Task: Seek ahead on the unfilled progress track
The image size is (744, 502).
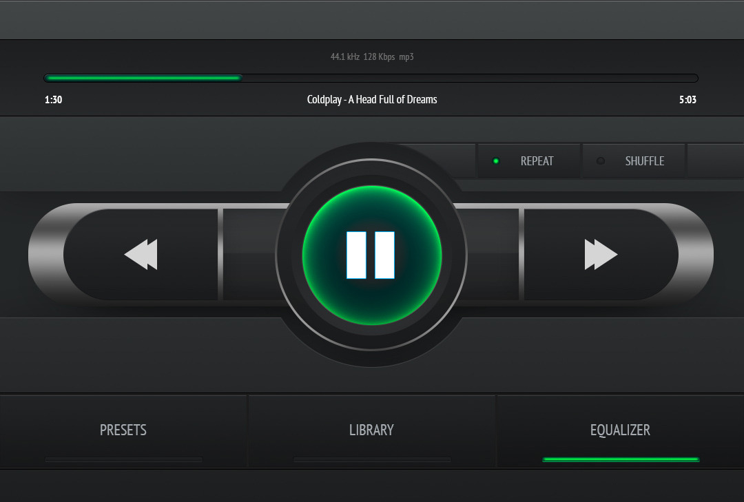Action: pos(468,78)
